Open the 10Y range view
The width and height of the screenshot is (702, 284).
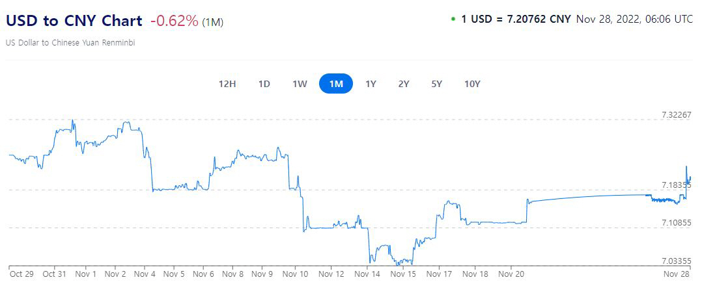click(x=472, y=84)
